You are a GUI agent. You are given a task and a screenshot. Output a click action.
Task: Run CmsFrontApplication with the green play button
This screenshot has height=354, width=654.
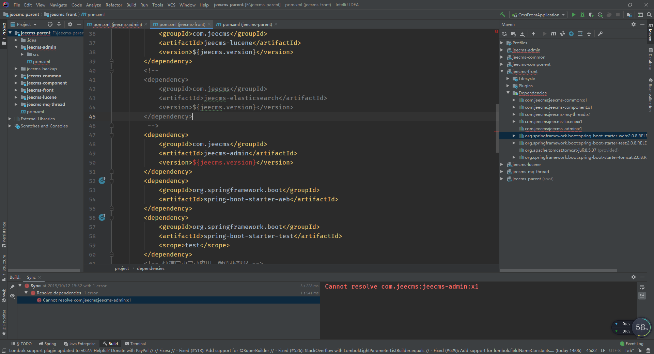(x=574, y=15)
